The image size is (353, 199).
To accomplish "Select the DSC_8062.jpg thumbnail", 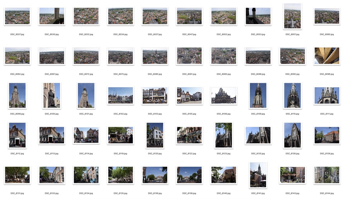I will pyautogui.click(x=17, y=56).
